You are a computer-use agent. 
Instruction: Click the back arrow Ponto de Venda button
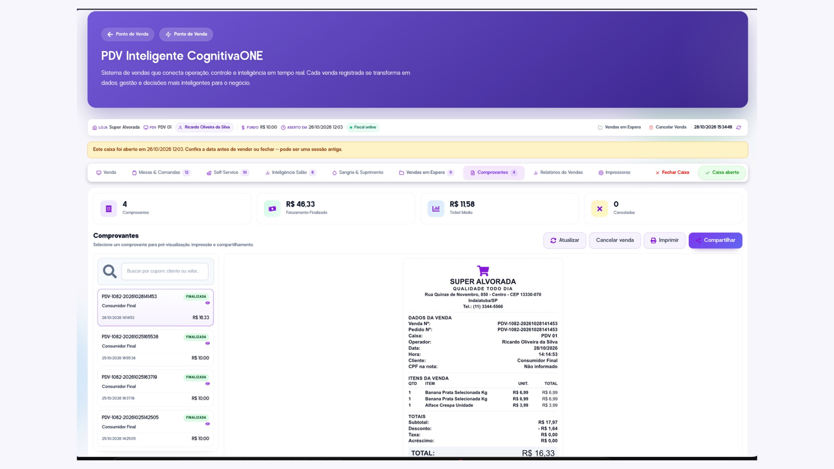pos(128,34)
